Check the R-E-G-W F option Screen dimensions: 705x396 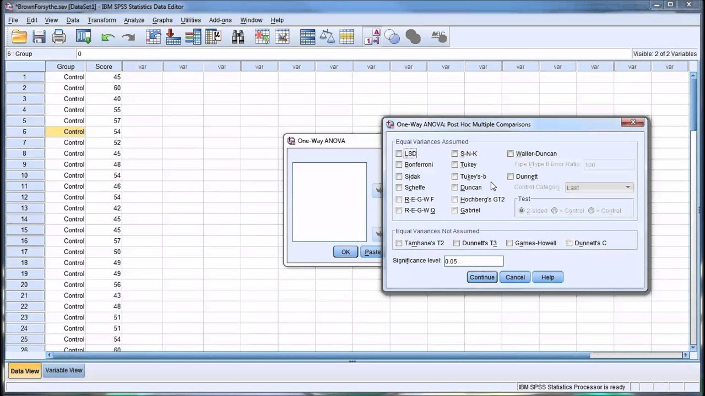[399, 199]
